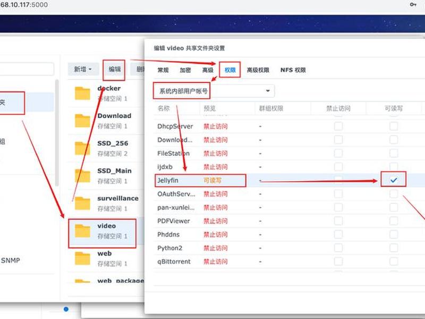This screenshot has width=425, height=319.
Task: Select the Python2 user row
Action: coord(289,248)
